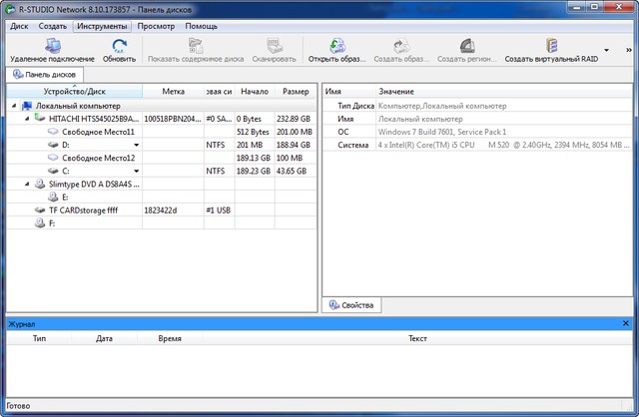639x417 pixels.
Task: Select the HITACHI hard drive icon
Action: (x=39, y=118)
